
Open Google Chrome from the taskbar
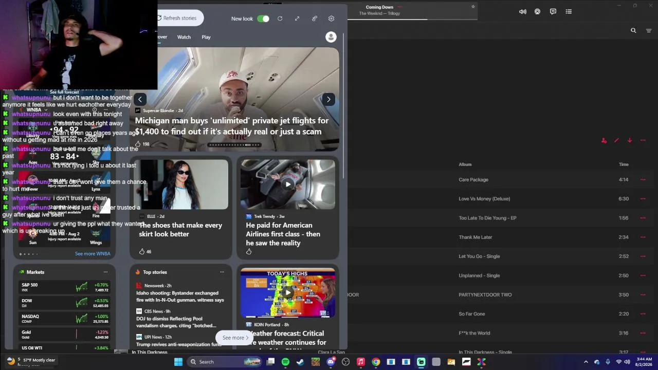pyautogui.click(x=376, y=362)
